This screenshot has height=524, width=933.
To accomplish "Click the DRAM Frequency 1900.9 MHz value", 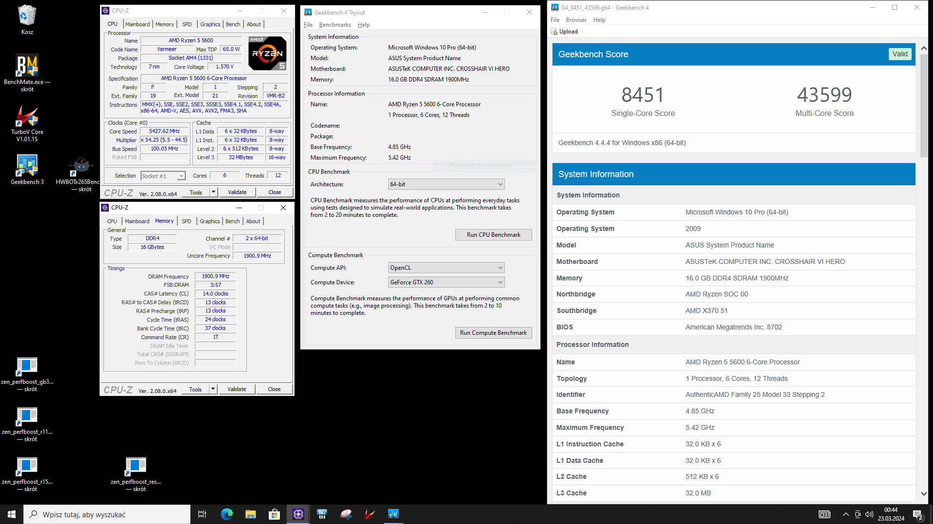I will (216, 277).
